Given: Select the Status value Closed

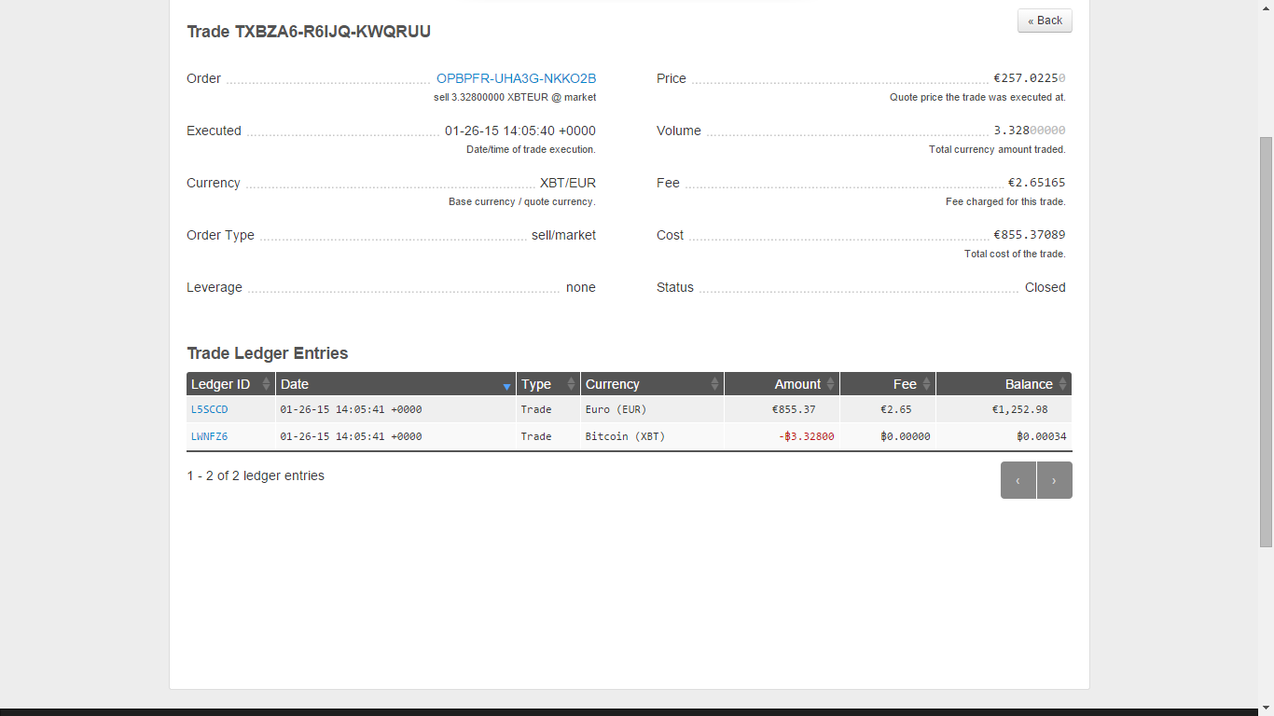Looking at the screenshot, I should tap(1046, 287).
